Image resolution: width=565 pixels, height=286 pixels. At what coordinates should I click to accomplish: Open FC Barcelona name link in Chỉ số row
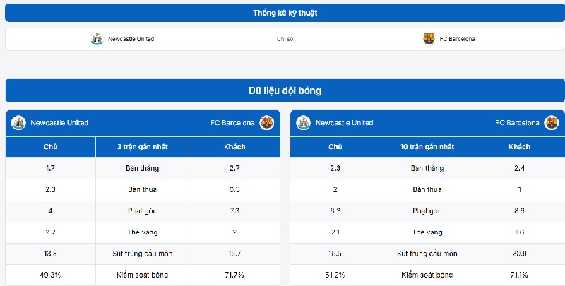(457, 39)
